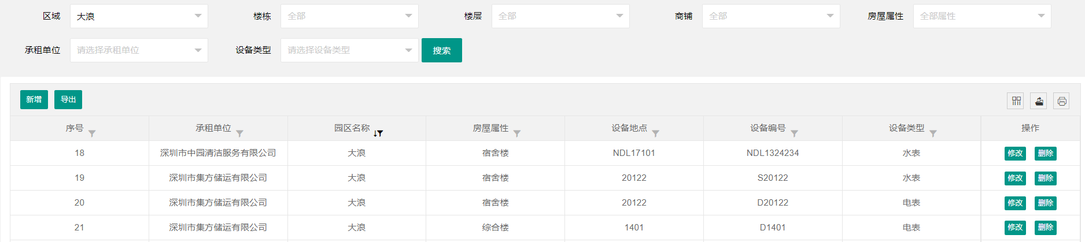Open the 房屋属性 filter dropdown at top
Image resolution: width=1085 pixels, height=242 pixels.
(981, 16)
